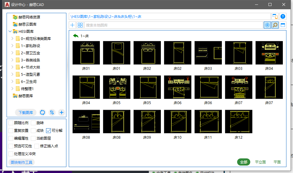Select the 5~造型元素 tree label
The width and height of the screenshot is (293, 173).
30,74
